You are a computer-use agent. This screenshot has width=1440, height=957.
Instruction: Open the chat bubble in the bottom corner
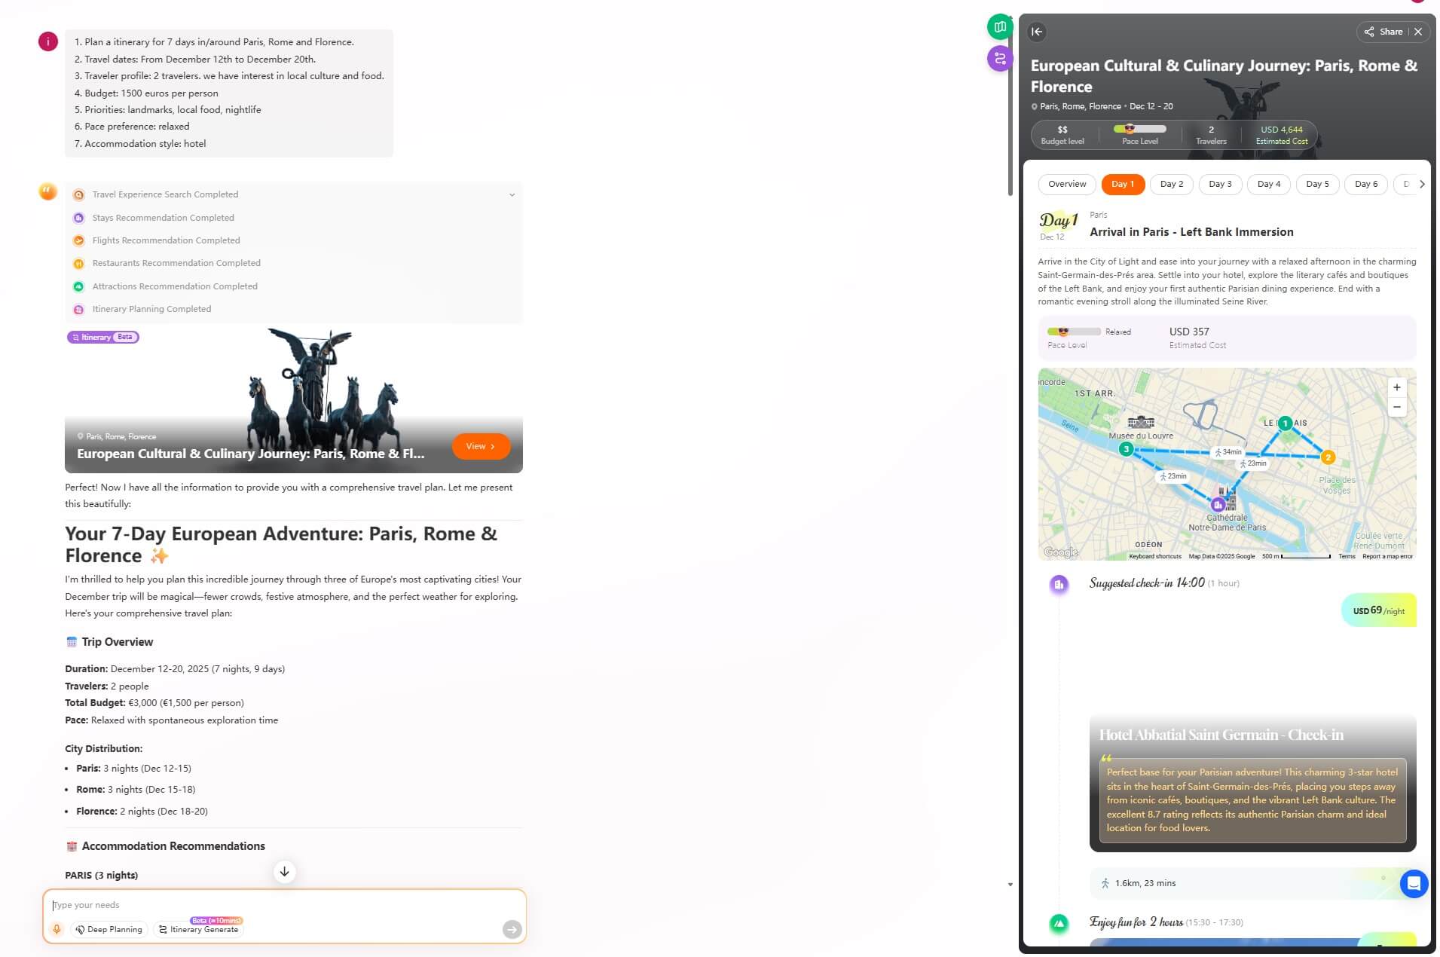(x=1414, y=884)
